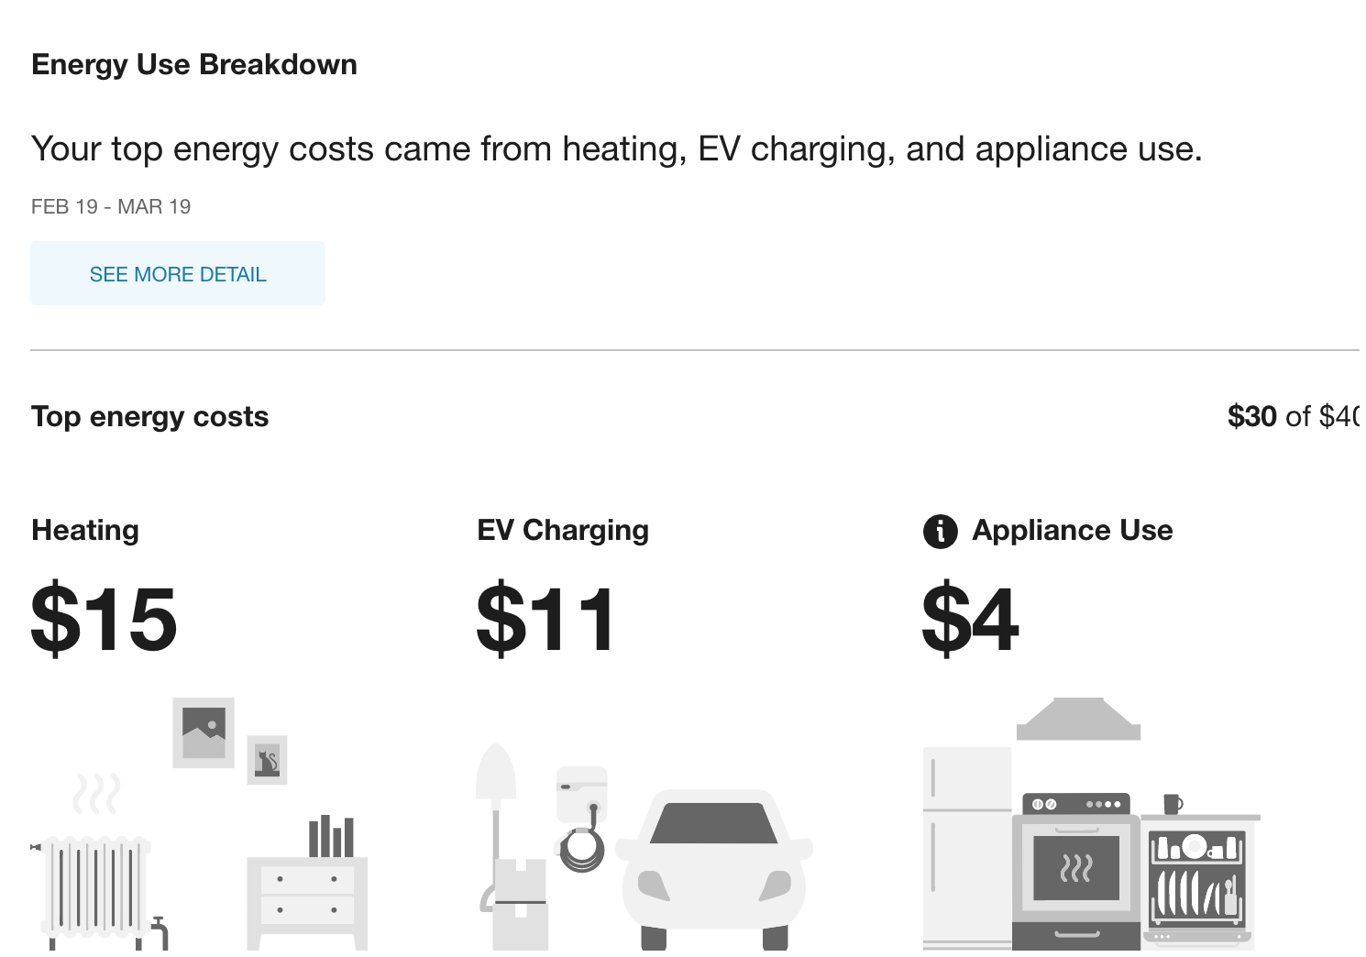Image resolution: width=1366 pixels, height=957 pixels.
Task: Click the small cat picture frame
Action: [267, 760]
